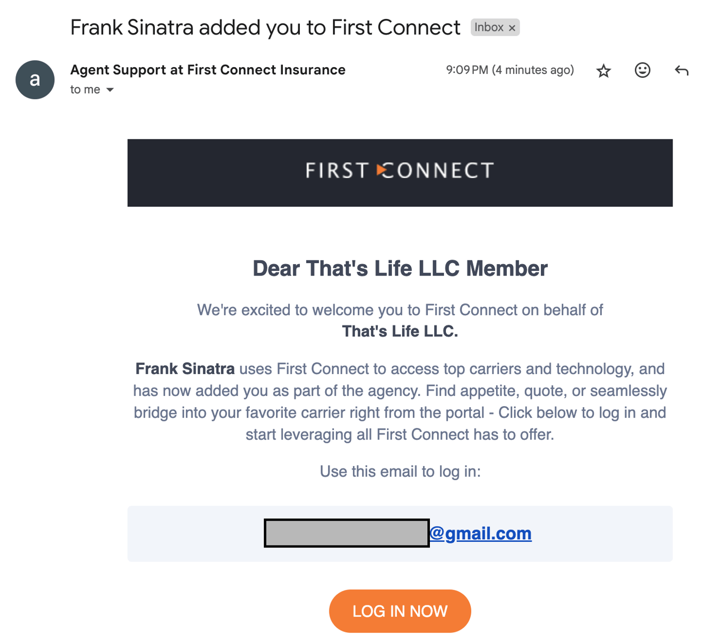Add an emoji reaction to the email
This screenshot has height=644, width=703.
(x=642, y=70)
